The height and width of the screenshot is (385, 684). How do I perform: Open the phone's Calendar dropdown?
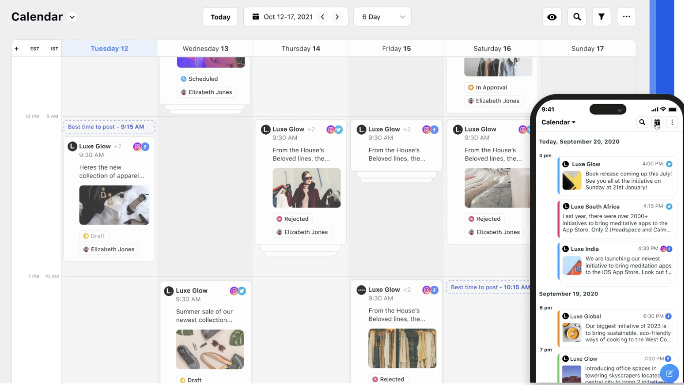(558, 122)
